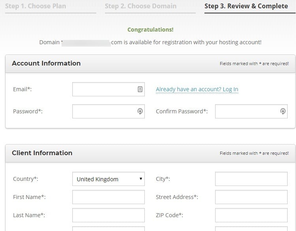
Task: Click the 'First Name*:' label
Action: [29, 197]
